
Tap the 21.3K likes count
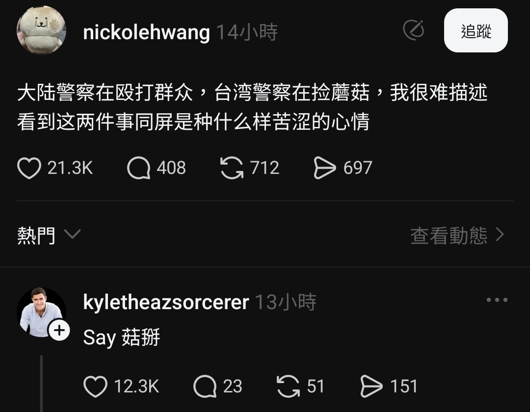pyautogui.click(x=70, y=168)
